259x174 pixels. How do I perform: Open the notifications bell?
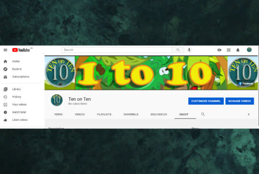click(238, 50)
